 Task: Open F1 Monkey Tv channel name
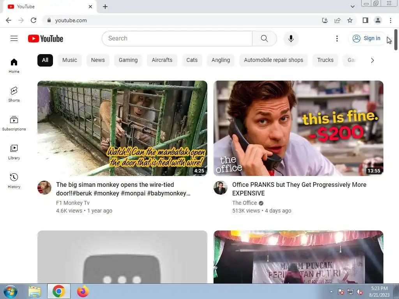click(73, 203)
